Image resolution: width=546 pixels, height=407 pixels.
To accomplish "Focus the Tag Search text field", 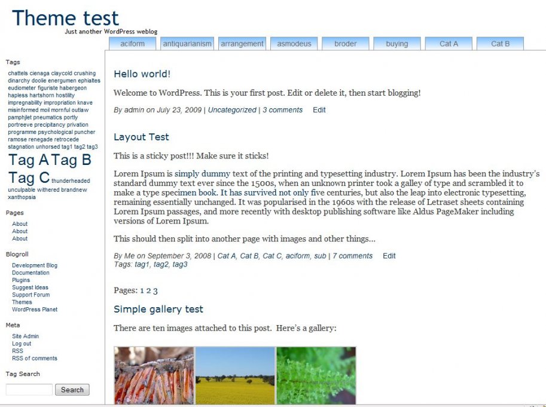I will [29, 390].
